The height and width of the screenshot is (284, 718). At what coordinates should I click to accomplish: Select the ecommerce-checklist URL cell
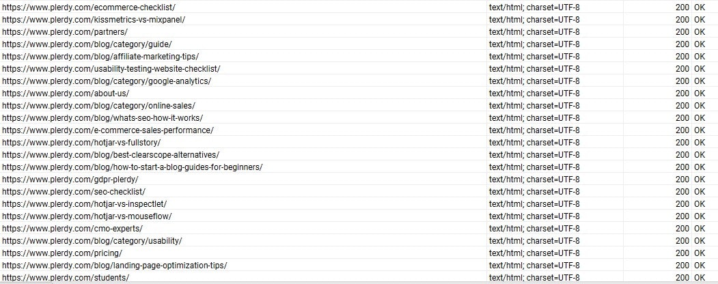coord(243,8)
